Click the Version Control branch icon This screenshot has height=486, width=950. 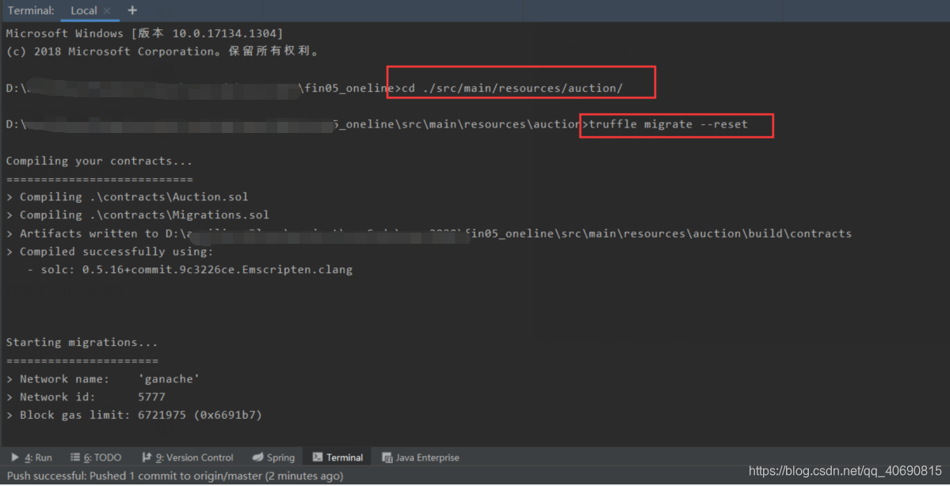click(x=147, y=458)
